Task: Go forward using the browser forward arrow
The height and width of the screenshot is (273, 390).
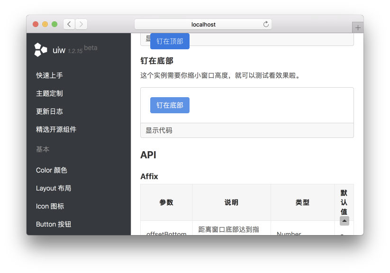Action: pyautogui.click(x=82, y=24)
